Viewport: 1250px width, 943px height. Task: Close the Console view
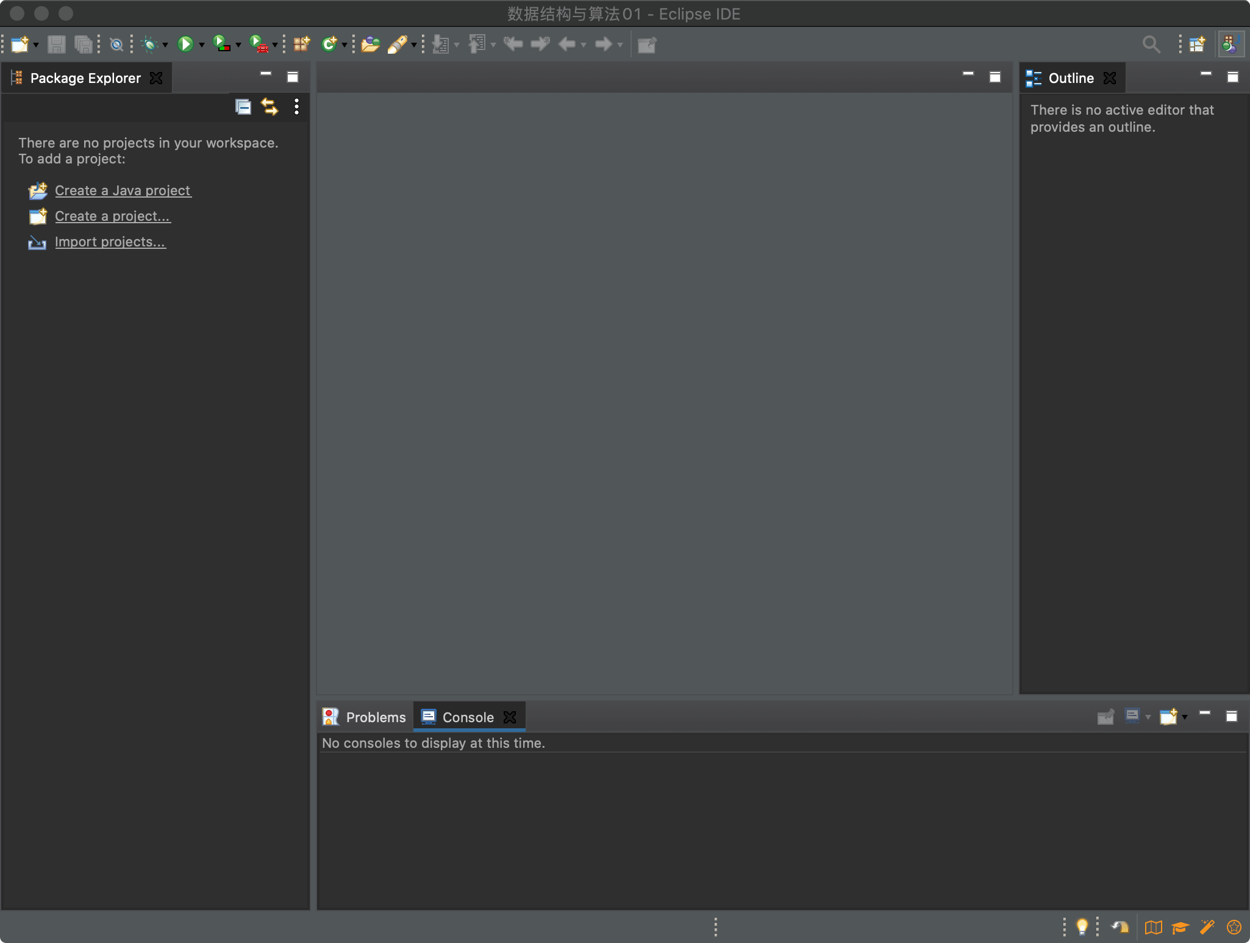click(510, 717)
